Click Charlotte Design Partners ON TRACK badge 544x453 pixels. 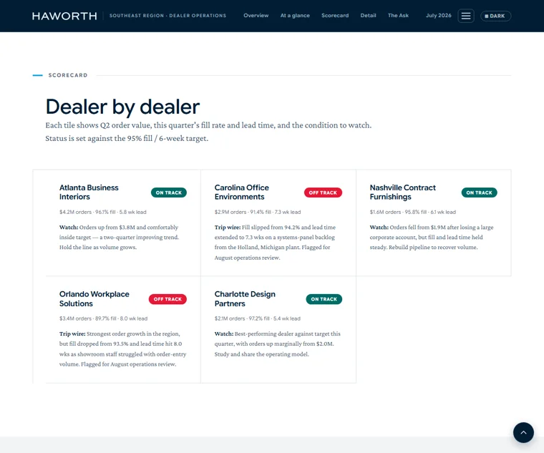[324, 299]
